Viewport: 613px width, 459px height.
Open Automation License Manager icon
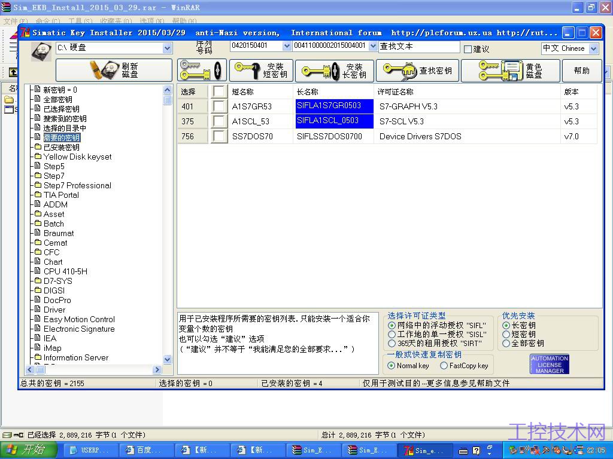(x=550, y=364)
